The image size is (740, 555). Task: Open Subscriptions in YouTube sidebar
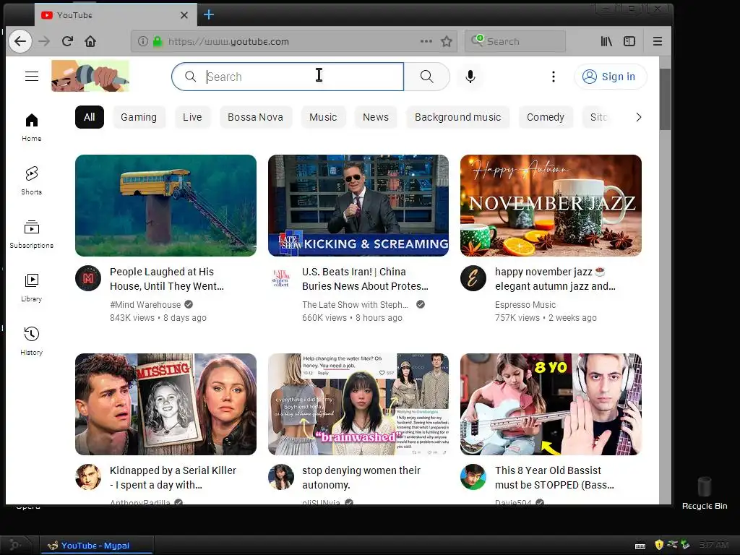(32, 235)
